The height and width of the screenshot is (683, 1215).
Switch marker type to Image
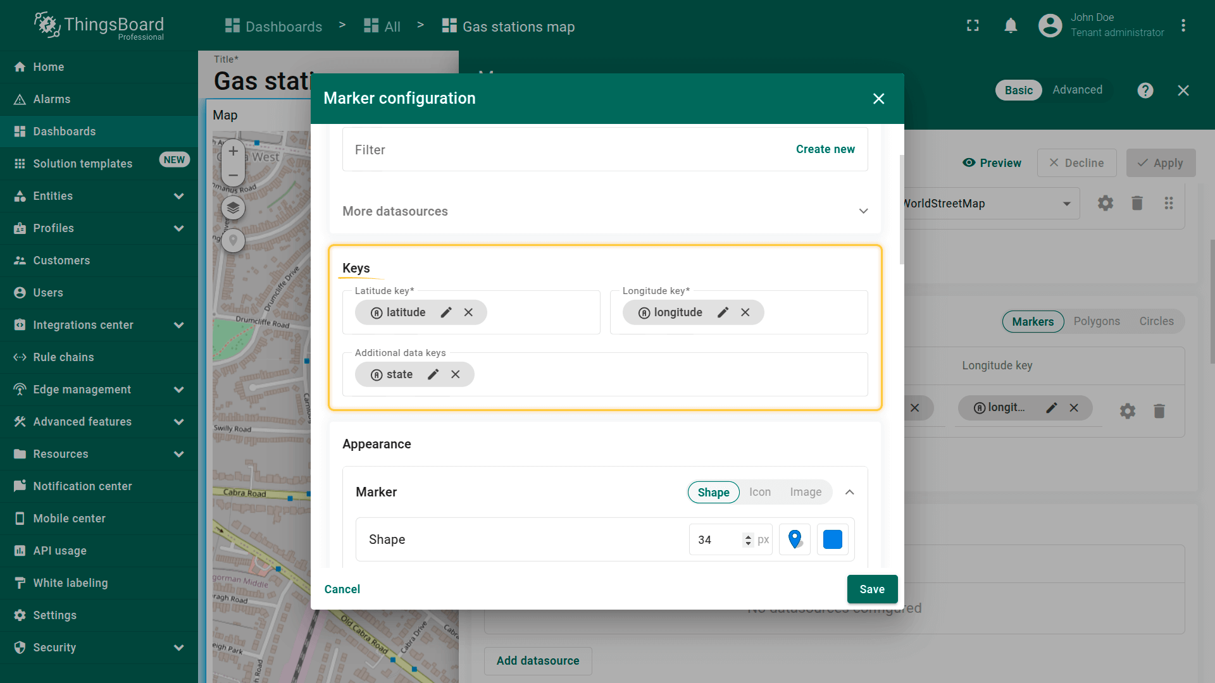tap(805, 492)
